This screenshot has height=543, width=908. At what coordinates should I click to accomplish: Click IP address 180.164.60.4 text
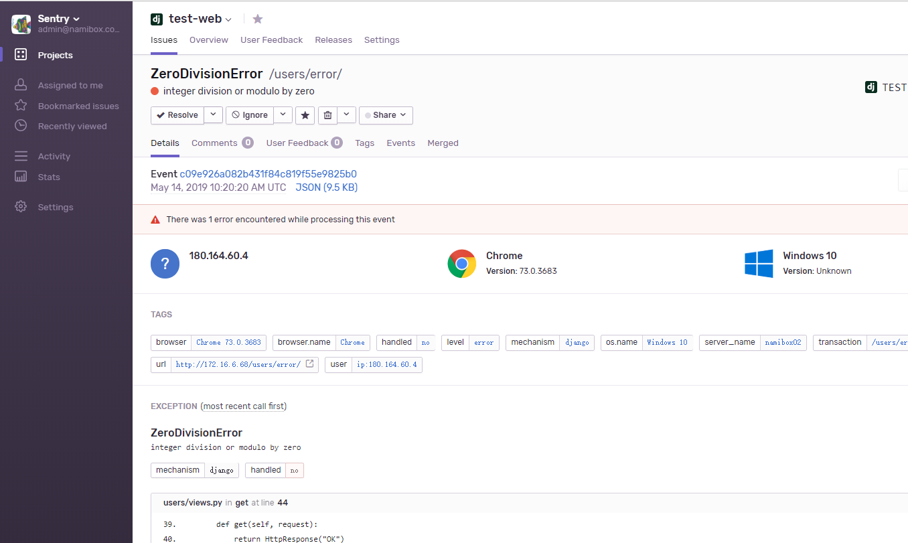pyautogui.click(x=219, y=256)
